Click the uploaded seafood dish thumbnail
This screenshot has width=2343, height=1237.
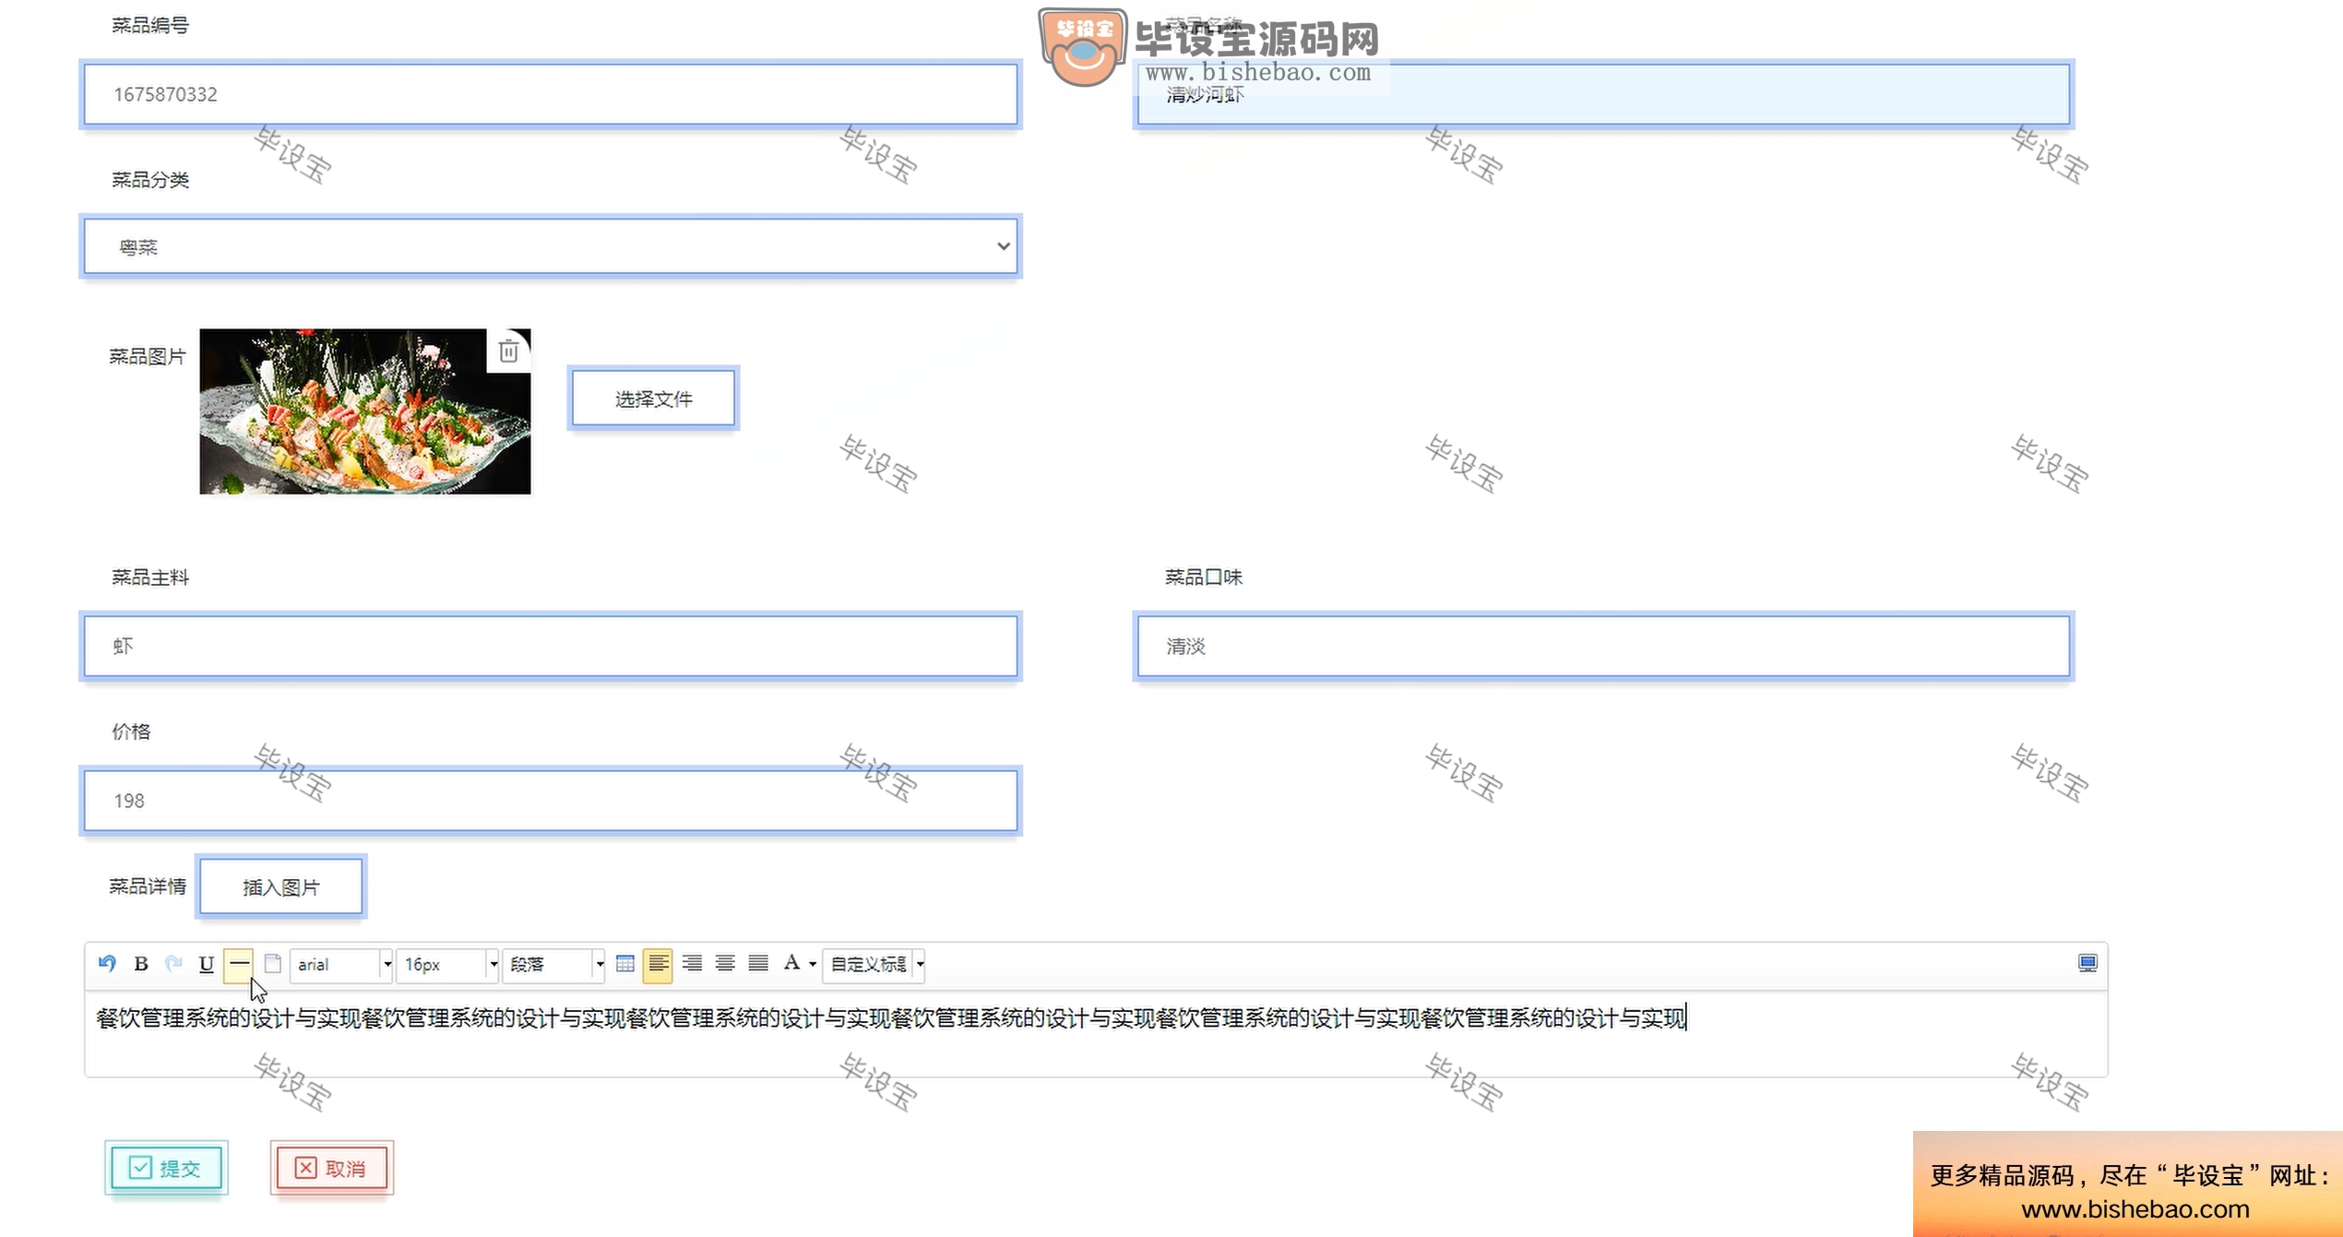(x=365, y=411)
